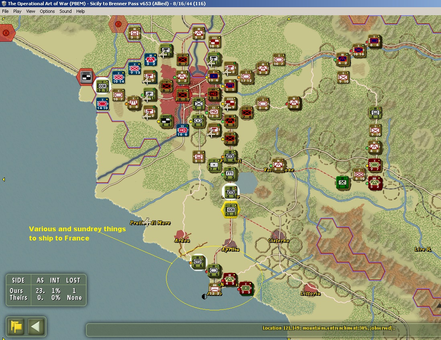Select the dark red unit 4 3
Screen dimensions: 441x340
[x=230, y=279]
